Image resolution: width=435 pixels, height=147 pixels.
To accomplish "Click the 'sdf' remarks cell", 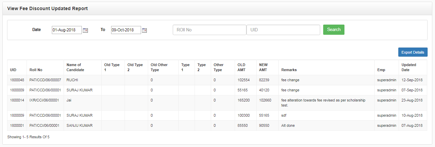I will click(284, 116).
